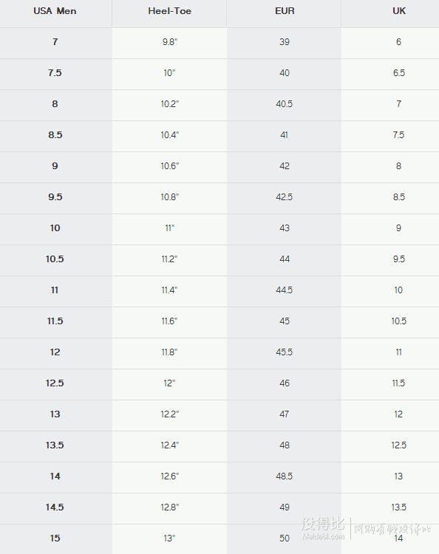Image resolution: width=439 pixels, height=554 pixels.
Task: Click the 11" heel-toe value
Action: point(170,228)
